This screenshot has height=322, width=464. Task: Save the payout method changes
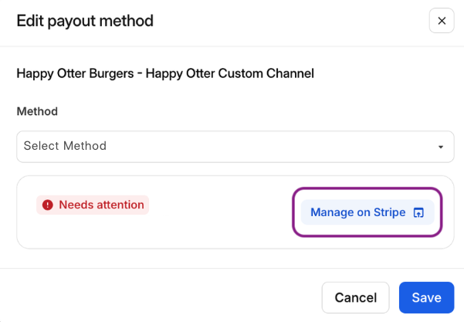pos(426,297)
